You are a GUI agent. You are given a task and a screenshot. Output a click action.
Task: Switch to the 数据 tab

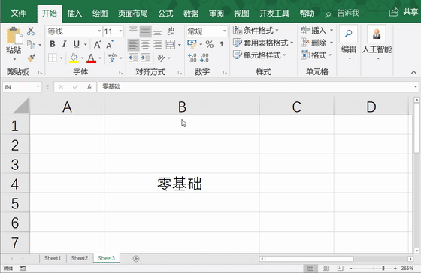coord(191,13)
